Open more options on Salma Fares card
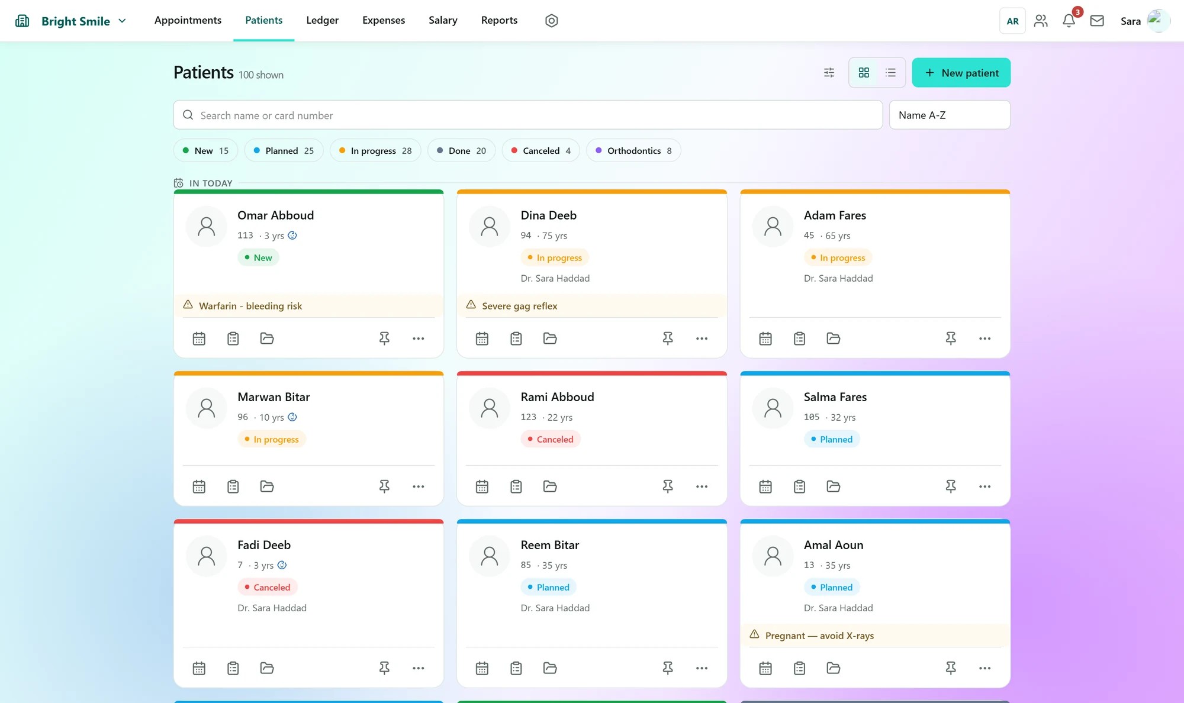This screenshot has height=703, width=1184. 985,486
